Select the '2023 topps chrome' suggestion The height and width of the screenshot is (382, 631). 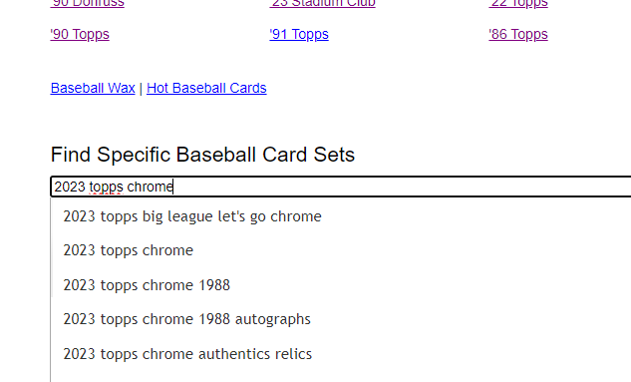[x=341, y=250]
